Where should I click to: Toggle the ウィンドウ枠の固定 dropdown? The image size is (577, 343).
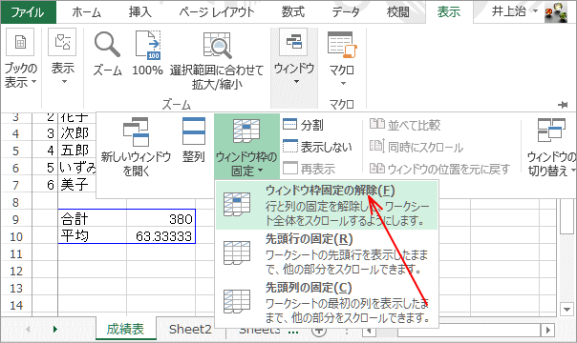pyautogui.click(x=246, y=147)
